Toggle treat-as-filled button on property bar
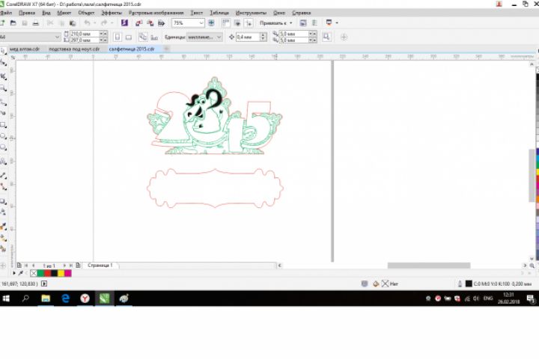539x359 pixels. tap(326, 37)
